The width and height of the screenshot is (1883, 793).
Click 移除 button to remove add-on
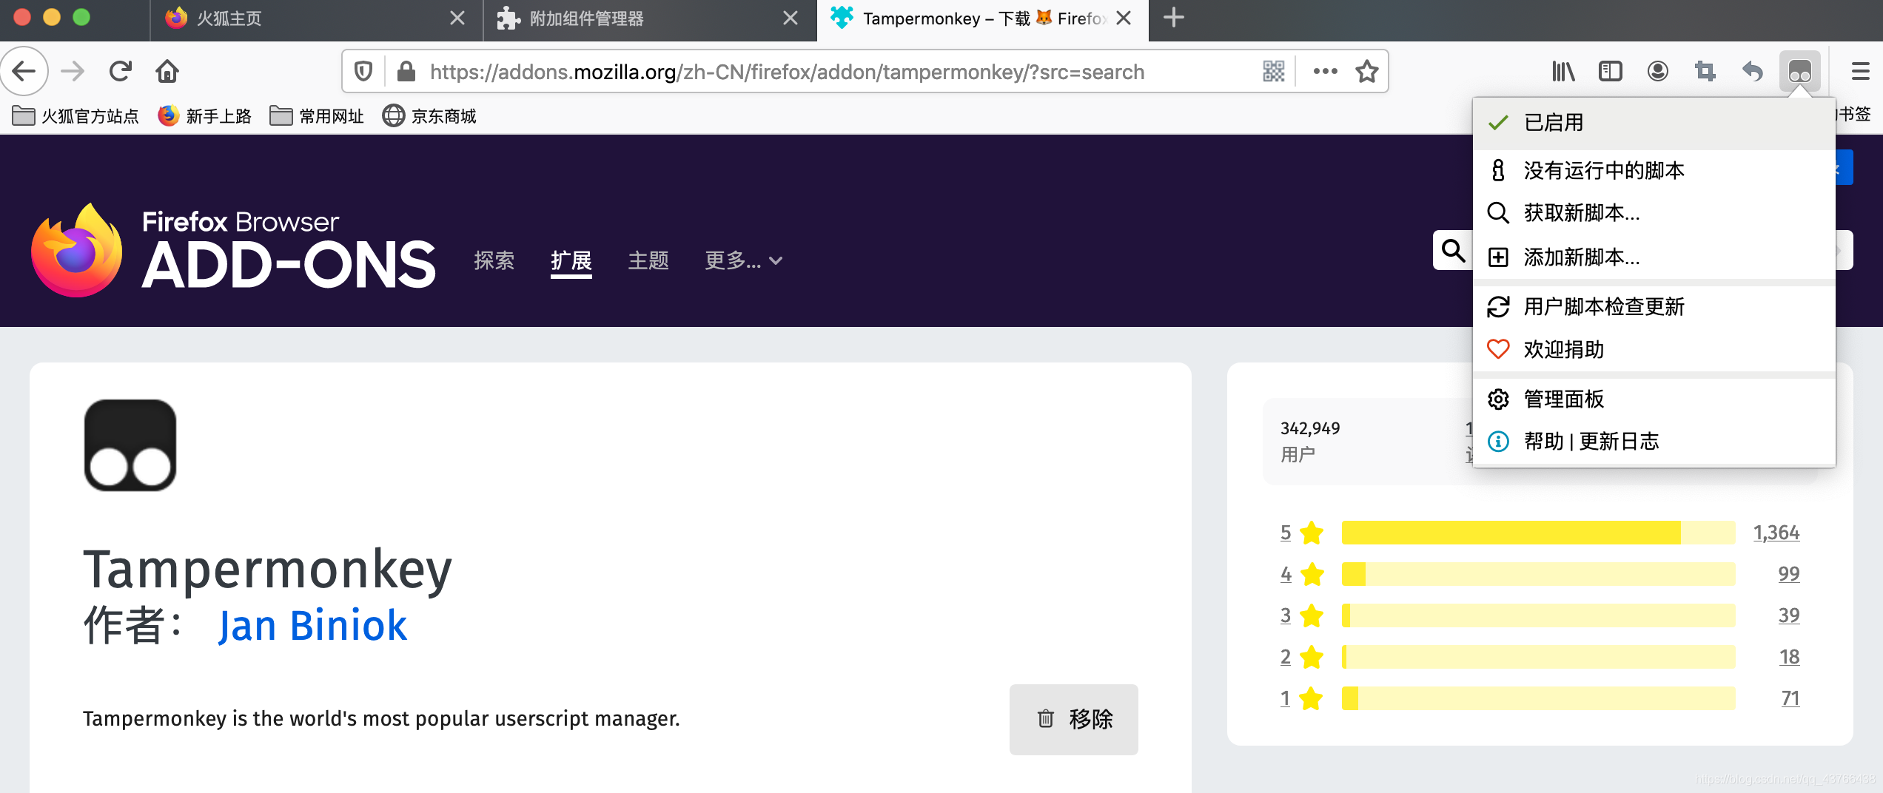1073,719
